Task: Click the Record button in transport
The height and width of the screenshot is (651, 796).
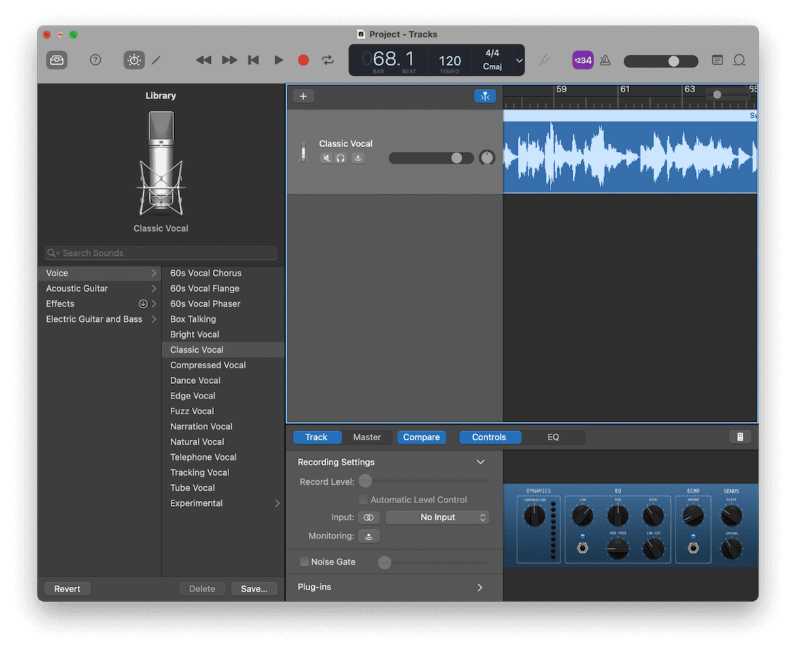Action: 303,60
